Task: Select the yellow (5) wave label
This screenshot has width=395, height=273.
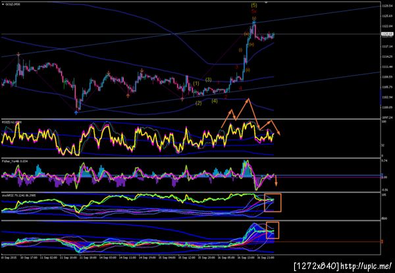Action: (x=254, y=5)
